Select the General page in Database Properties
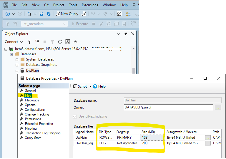The image size is (226, 159). (30, 91)
